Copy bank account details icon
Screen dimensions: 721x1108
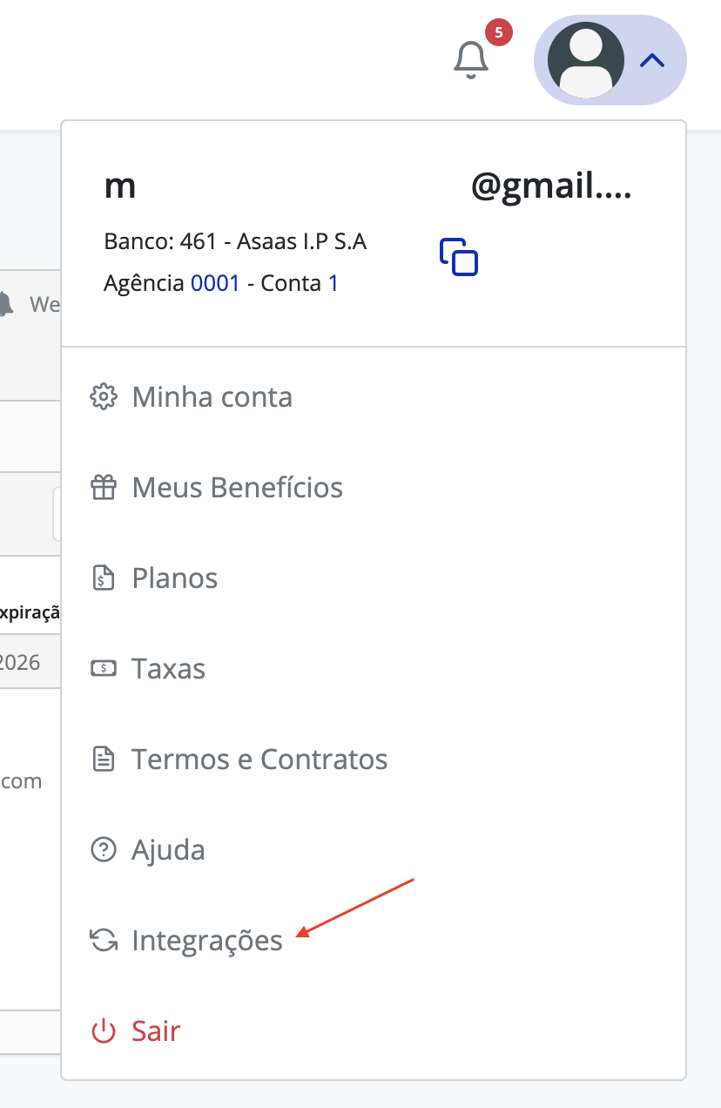tap(459, 257)
